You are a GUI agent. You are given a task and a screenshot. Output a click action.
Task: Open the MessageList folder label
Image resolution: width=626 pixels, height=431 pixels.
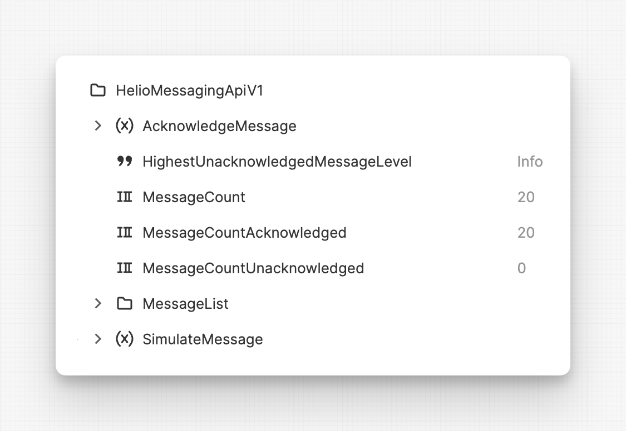click(x=185, y=304)
